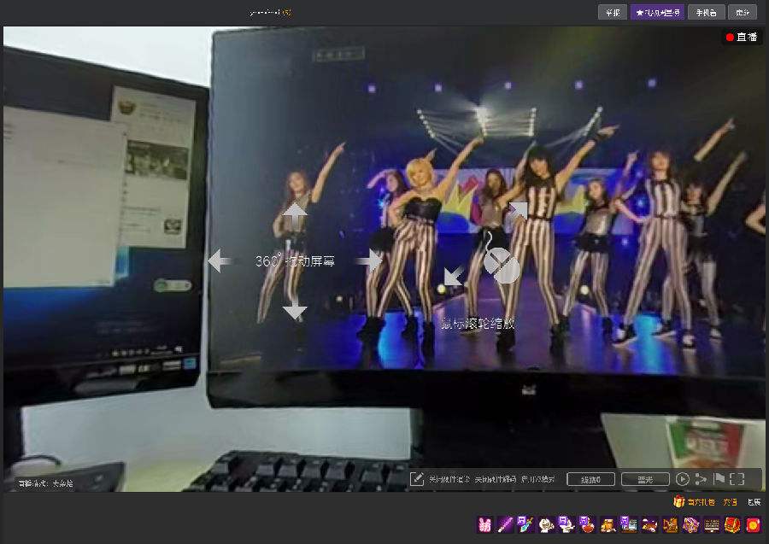Click the white text link right of 充值
769x544 pixels.
(754, 502)
